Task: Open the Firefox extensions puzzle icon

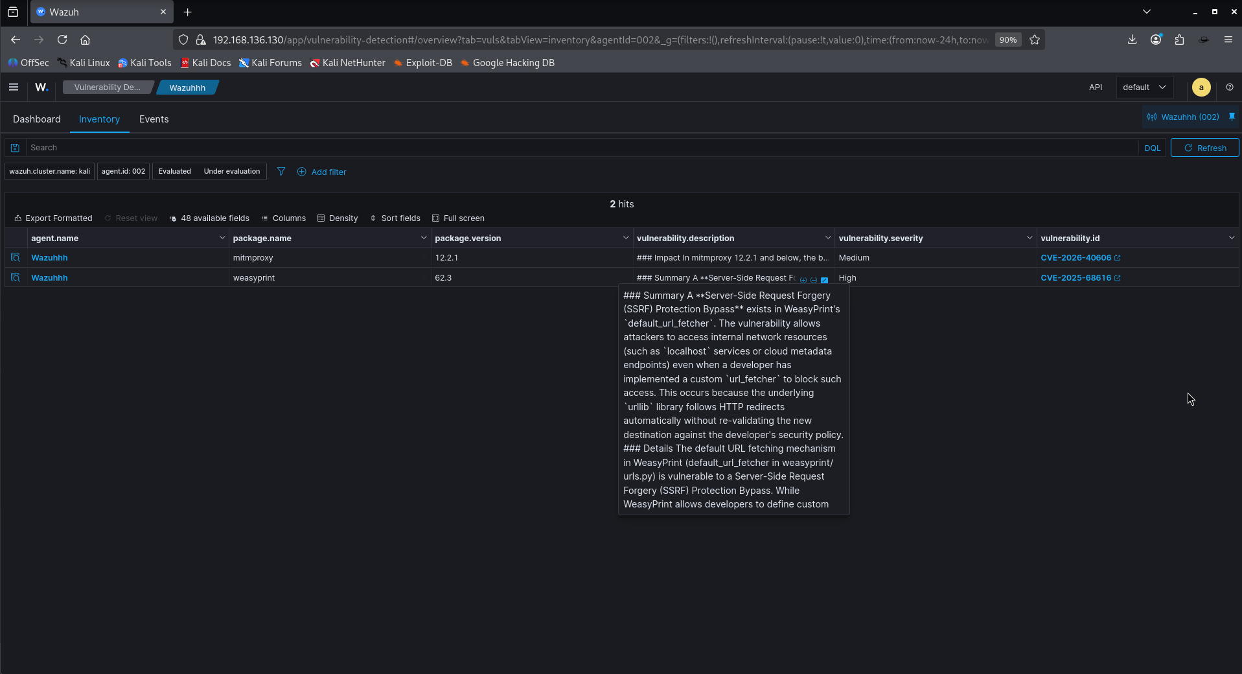Action: (x=1179, y=40)
